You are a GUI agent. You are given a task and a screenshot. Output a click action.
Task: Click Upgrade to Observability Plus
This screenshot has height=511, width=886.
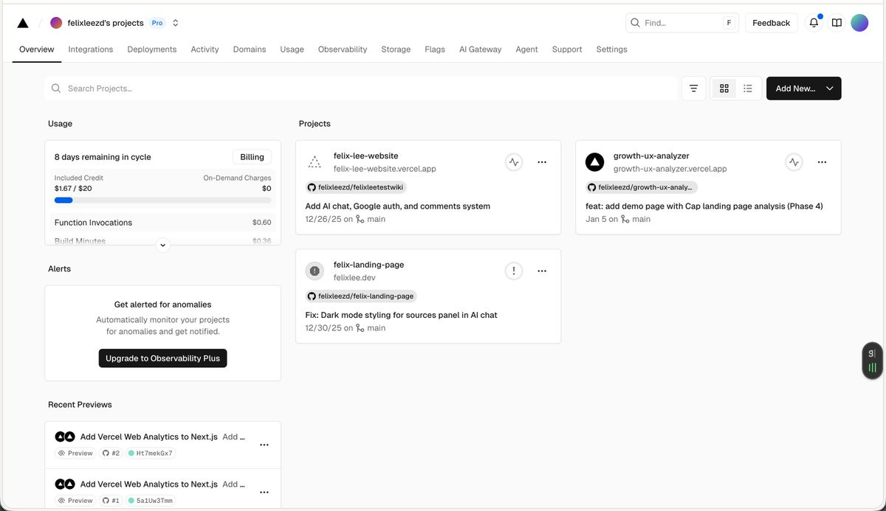(x=163, y=358)
